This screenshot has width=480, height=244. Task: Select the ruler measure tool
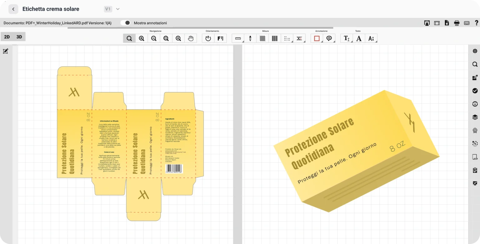(238, 38)
